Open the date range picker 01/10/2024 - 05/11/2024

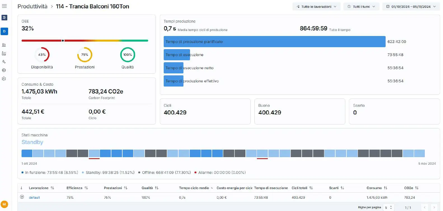coord(411,7)
